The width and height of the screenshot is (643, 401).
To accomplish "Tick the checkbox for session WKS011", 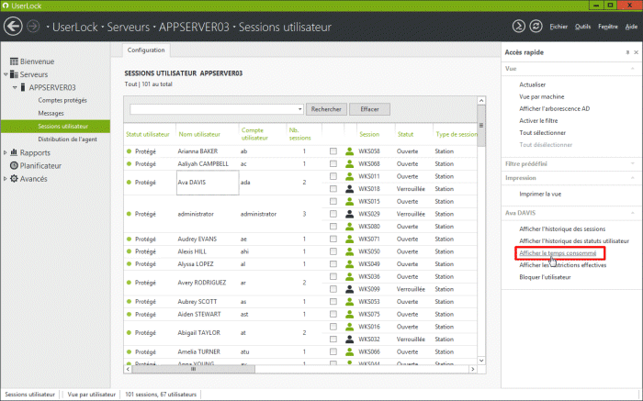I will pyautogui.click(x=333, y=176).
